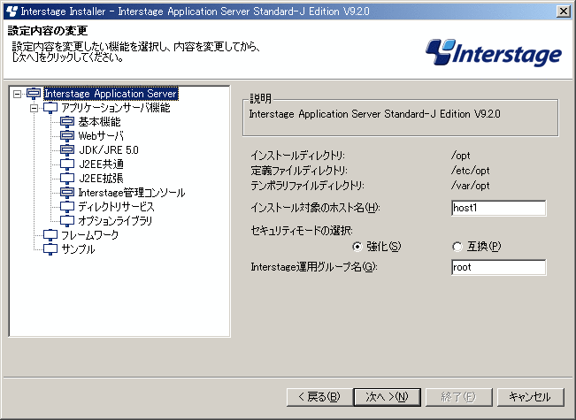Image resolution: width=576 pixels, height=420 pixels.
Task: Click the アプリケーションサーバ機能 node icon
Action: 50,108
